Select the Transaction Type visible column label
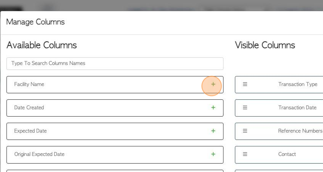Image resolution: width=323 pixels, height=172 pixels. click(298, 84)
